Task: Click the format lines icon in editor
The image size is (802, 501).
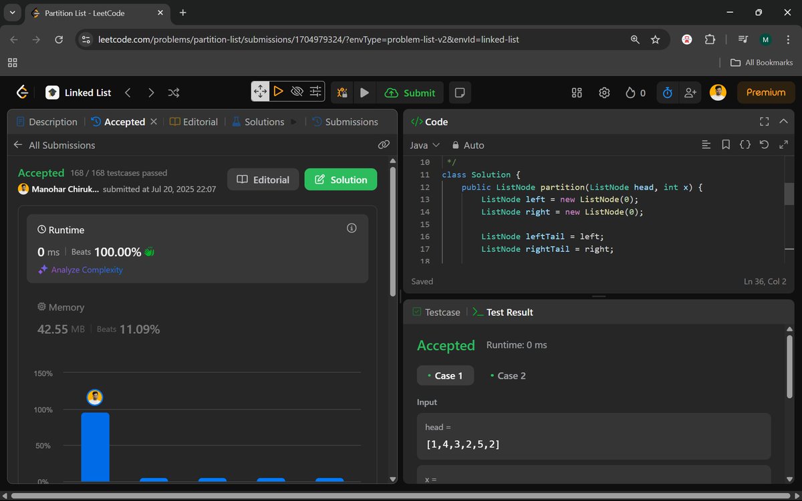Action: point(706,144)
